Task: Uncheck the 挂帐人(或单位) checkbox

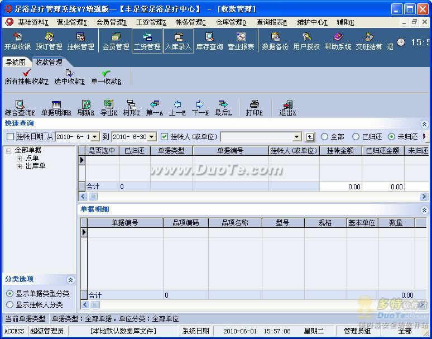Action: point(164,136)
